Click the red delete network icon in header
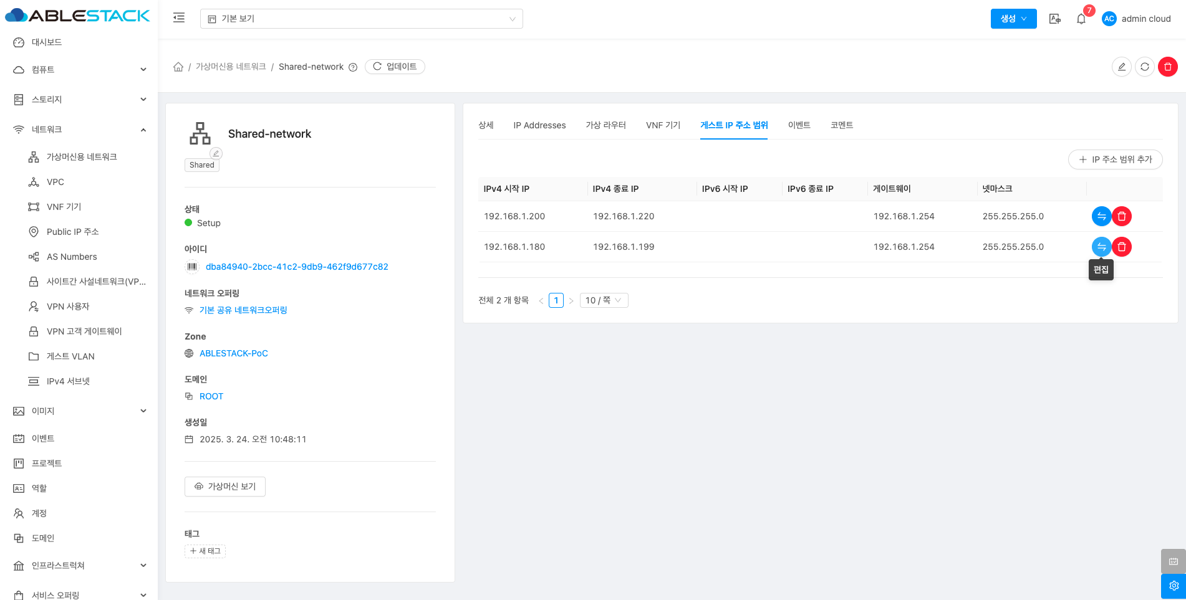The image size is (1186, 600). 1167,67
